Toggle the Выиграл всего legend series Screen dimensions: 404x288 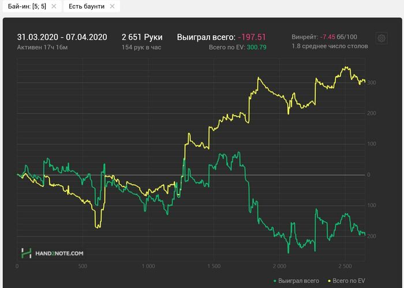coord(296,281)
